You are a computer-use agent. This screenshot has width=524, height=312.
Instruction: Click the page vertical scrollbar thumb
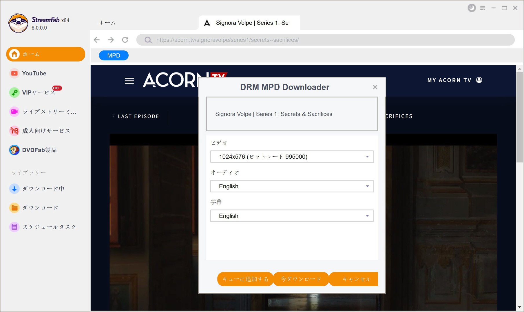pyautogui.click(x=520, y=117)
